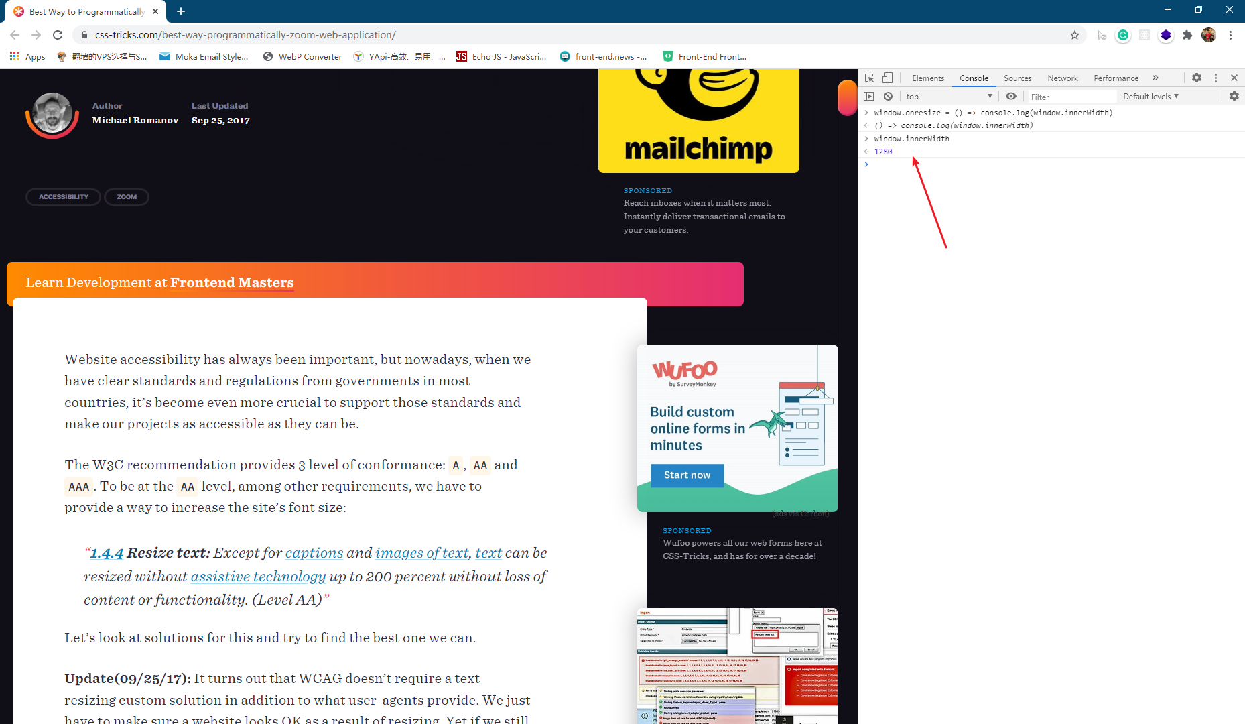
Task: Toggle the live expression eye icon
Action: click(1011, 96)
